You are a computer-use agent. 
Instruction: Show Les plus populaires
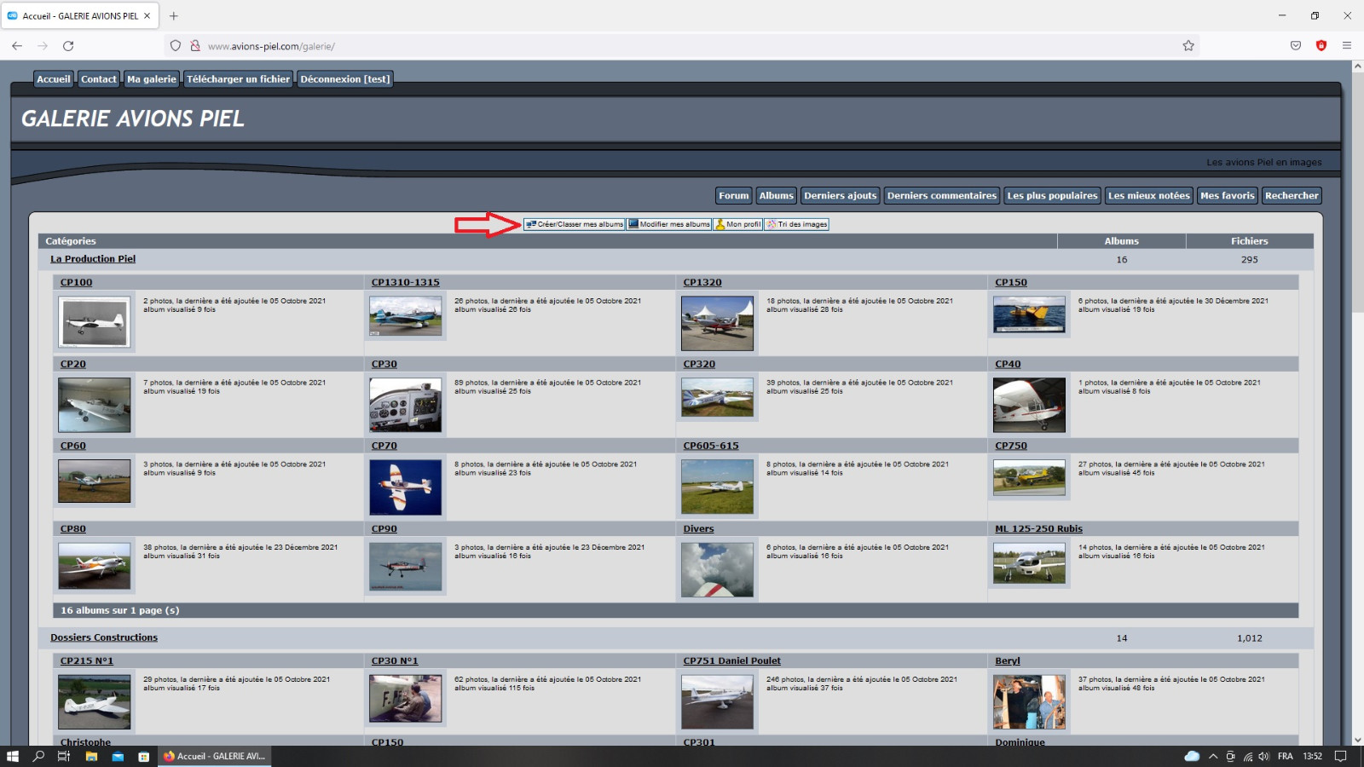click(x=1052, y=196)
